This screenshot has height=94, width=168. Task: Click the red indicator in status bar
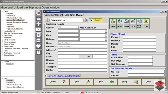click(x=82, y=92)
